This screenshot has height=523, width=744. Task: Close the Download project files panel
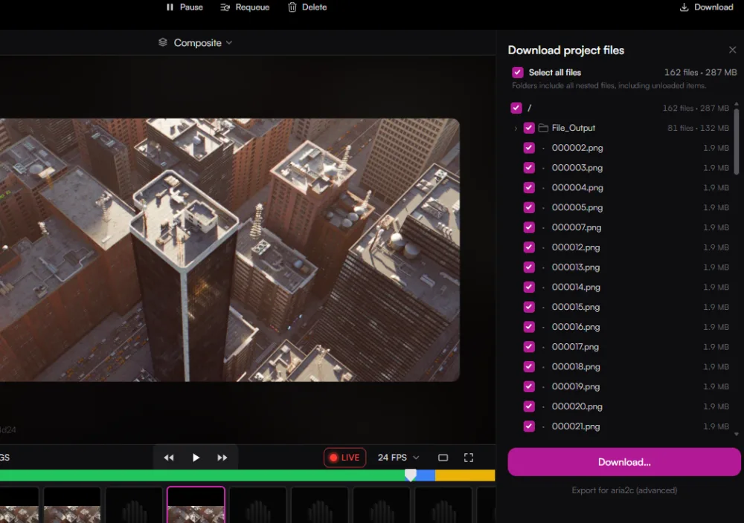coord(733,50)
